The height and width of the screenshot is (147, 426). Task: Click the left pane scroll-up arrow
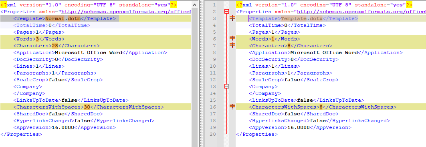[194, 5]
